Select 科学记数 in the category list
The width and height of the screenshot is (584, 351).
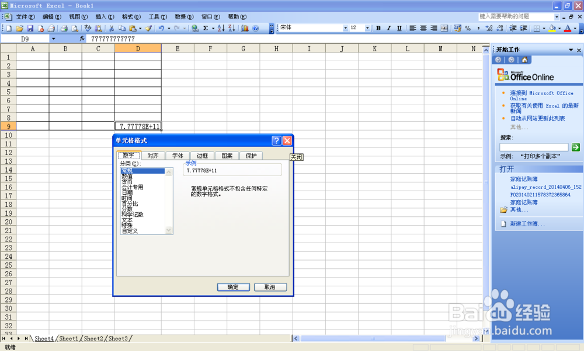133,215
